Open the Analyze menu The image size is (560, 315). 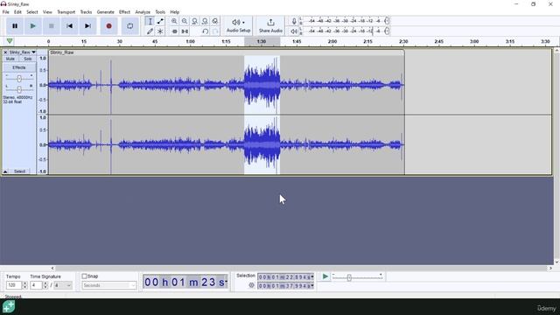pos(143,11)
